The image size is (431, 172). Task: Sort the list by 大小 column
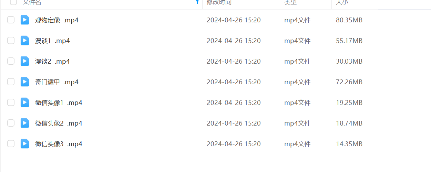coord(342,2)
